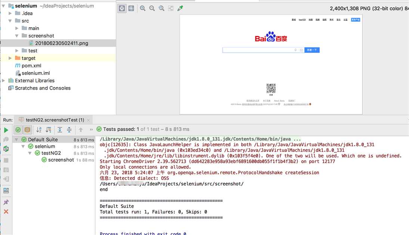Collapse the src folder
The width and height of the screenshot is (409, 235).
click(x=10, y=21)
